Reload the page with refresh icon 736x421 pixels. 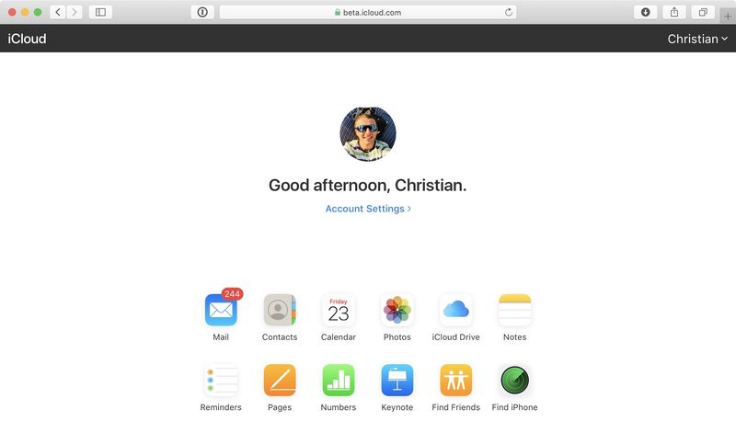509,12
